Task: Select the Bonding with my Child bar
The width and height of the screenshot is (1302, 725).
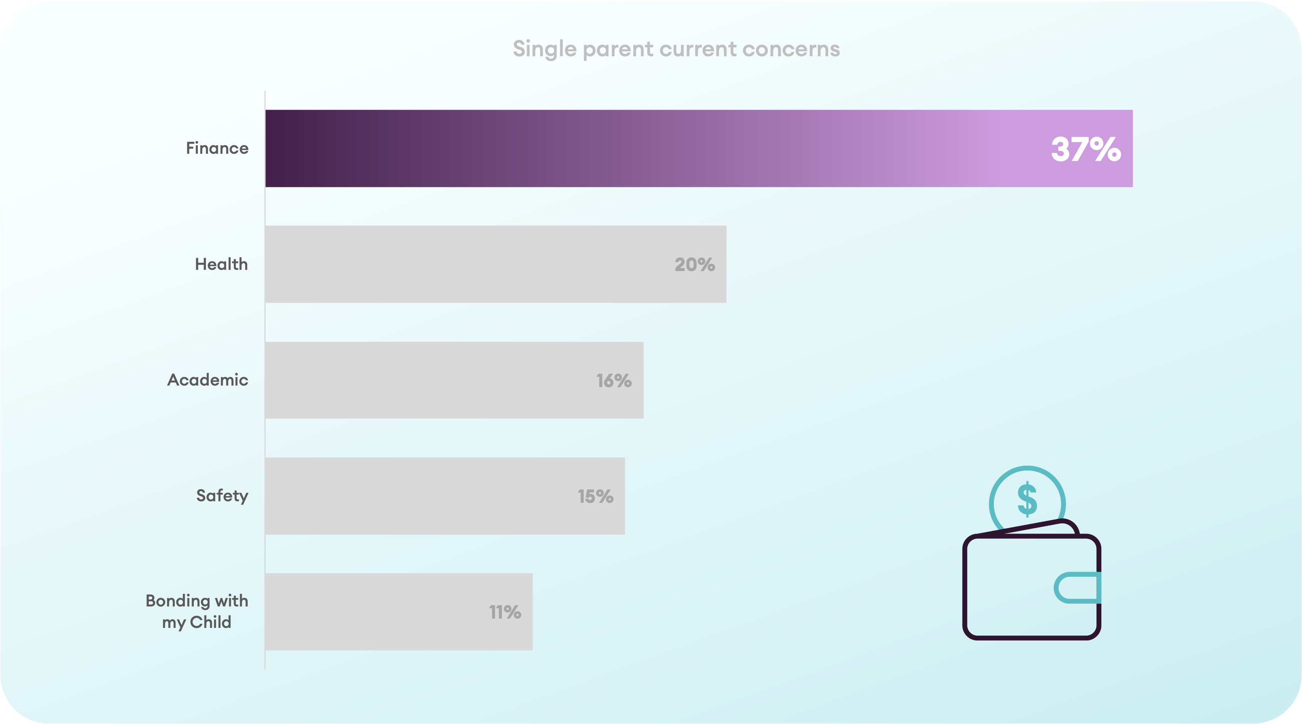Action: (399, 612)
